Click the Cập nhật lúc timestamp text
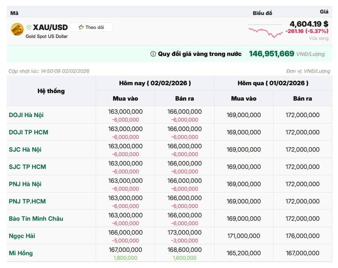This screenshot has width=338, height=268. pos(49,71)
